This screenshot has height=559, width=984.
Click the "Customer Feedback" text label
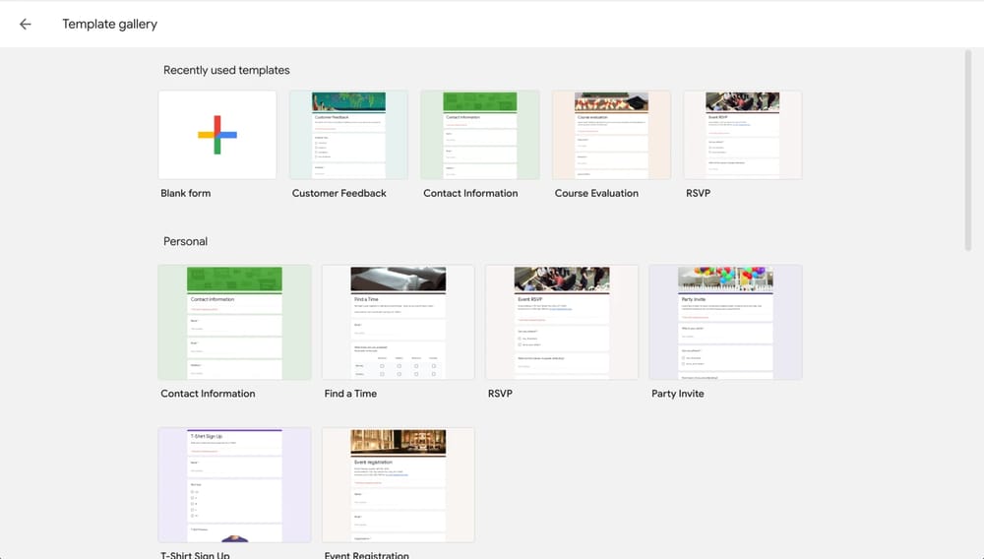click(339, 194)
